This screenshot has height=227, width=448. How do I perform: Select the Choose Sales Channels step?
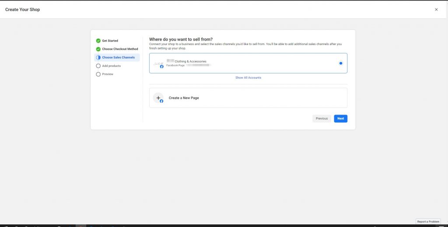coord(118,57)
